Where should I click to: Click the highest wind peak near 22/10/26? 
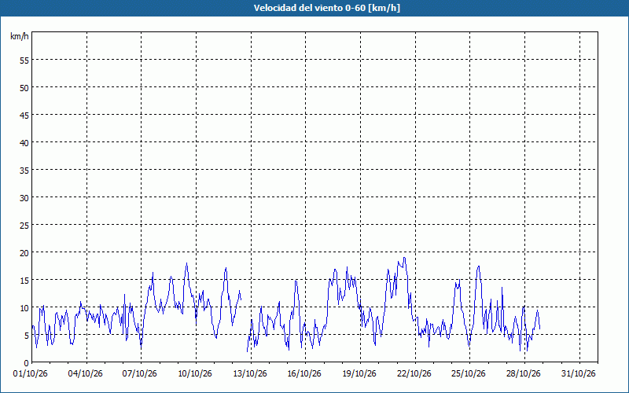pyautogui.click(x=404, y=258)
